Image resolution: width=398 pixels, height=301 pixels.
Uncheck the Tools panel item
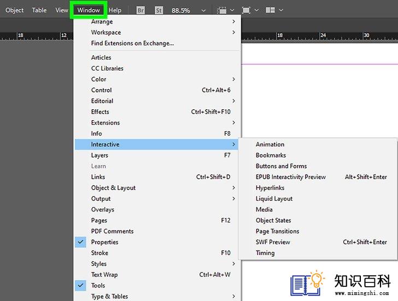point(156,286)
